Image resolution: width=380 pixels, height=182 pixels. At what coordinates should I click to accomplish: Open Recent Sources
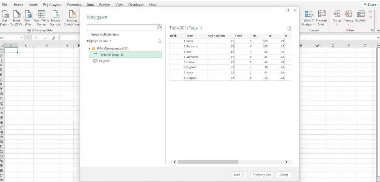(x=56, y=18)
